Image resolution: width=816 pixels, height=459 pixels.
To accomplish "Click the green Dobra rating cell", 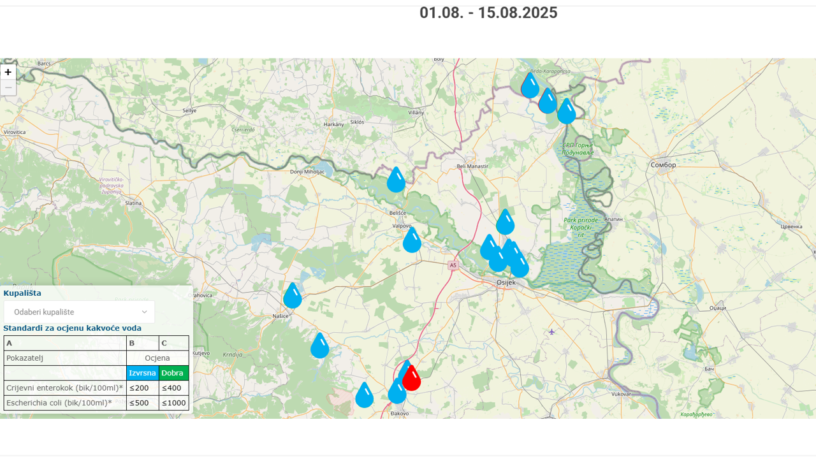I will 173,373.
